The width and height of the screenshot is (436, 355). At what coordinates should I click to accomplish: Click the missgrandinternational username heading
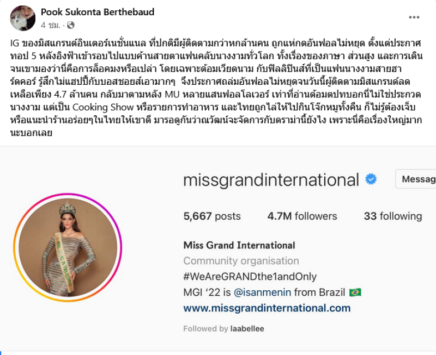tap(271, 180)
